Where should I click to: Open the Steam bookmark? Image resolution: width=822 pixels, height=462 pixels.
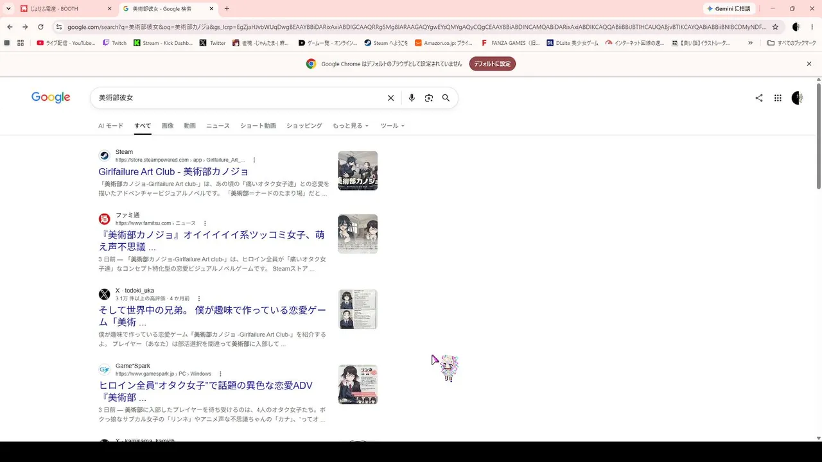[x=386, y=43]
